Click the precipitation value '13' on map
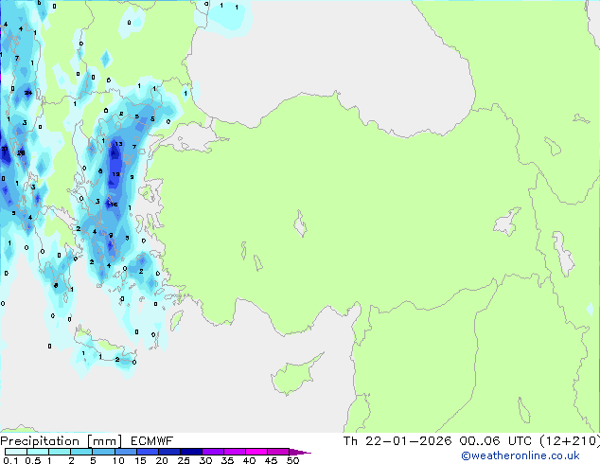600x464 pixels. click(x=118, y=144)
